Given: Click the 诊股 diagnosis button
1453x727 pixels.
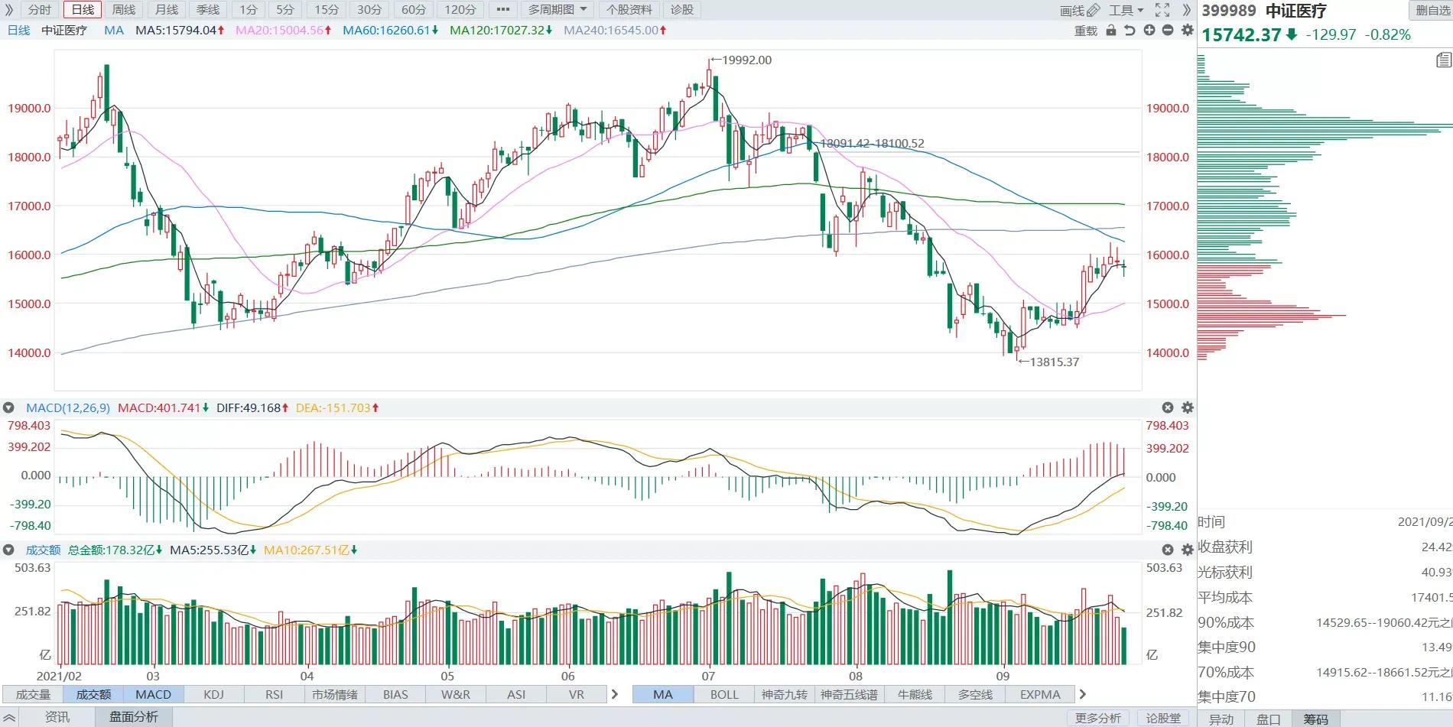Looking at the screenshot, I should click(682, 10).
